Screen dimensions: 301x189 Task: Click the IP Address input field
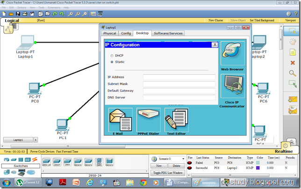(179, 77)
